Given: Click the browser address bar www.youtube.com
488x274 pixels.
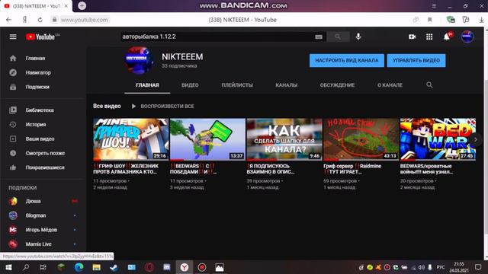Looking at the screenshot, I should (x=84, y=20).
